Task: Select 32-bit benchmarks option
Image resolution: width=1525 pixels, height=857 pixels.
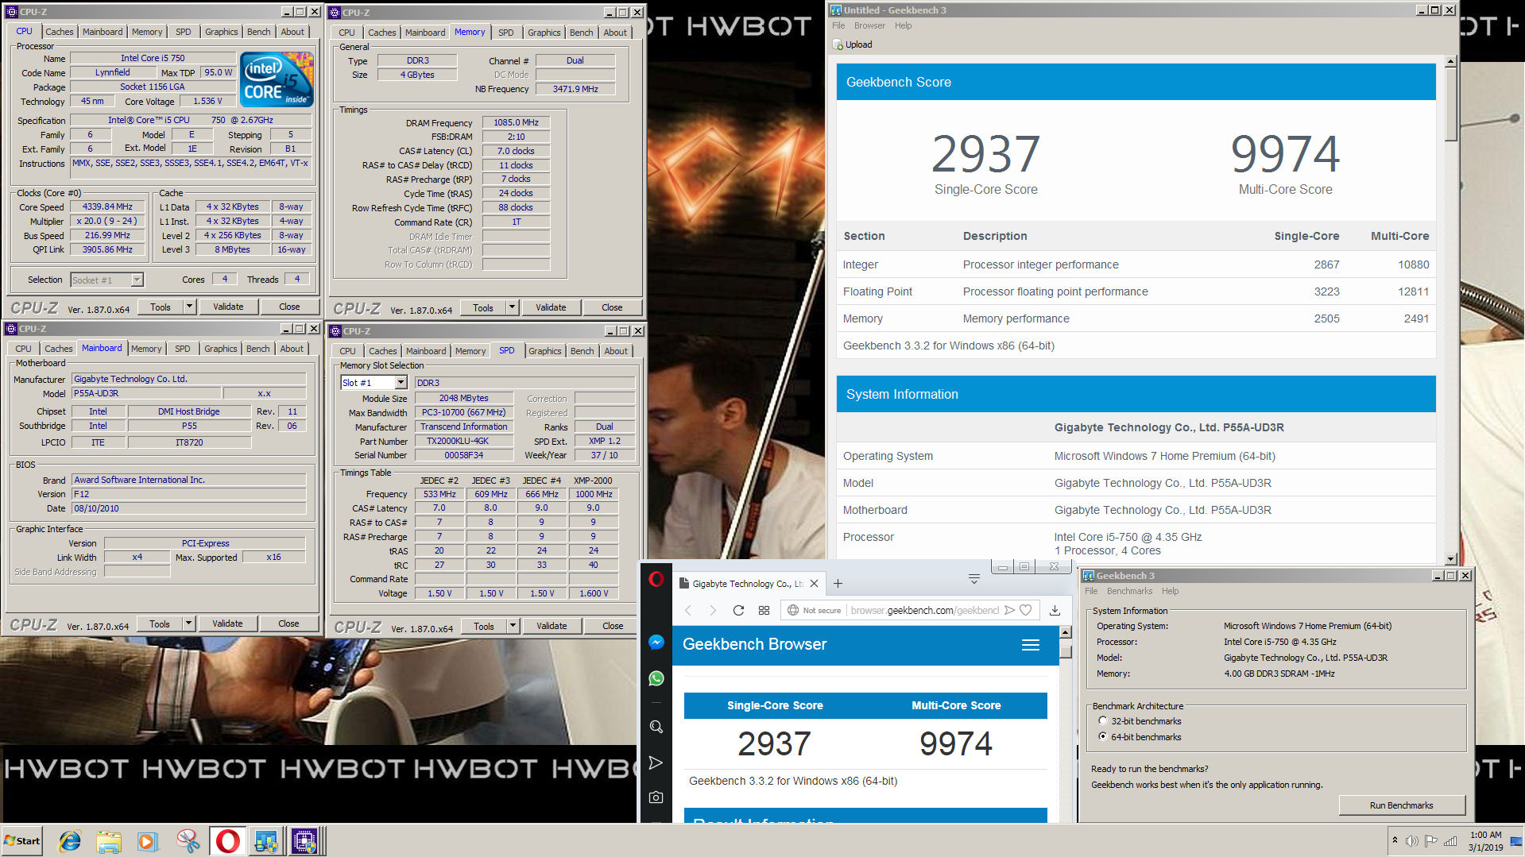Action: pyautogui.click(x=1102, y=720)
